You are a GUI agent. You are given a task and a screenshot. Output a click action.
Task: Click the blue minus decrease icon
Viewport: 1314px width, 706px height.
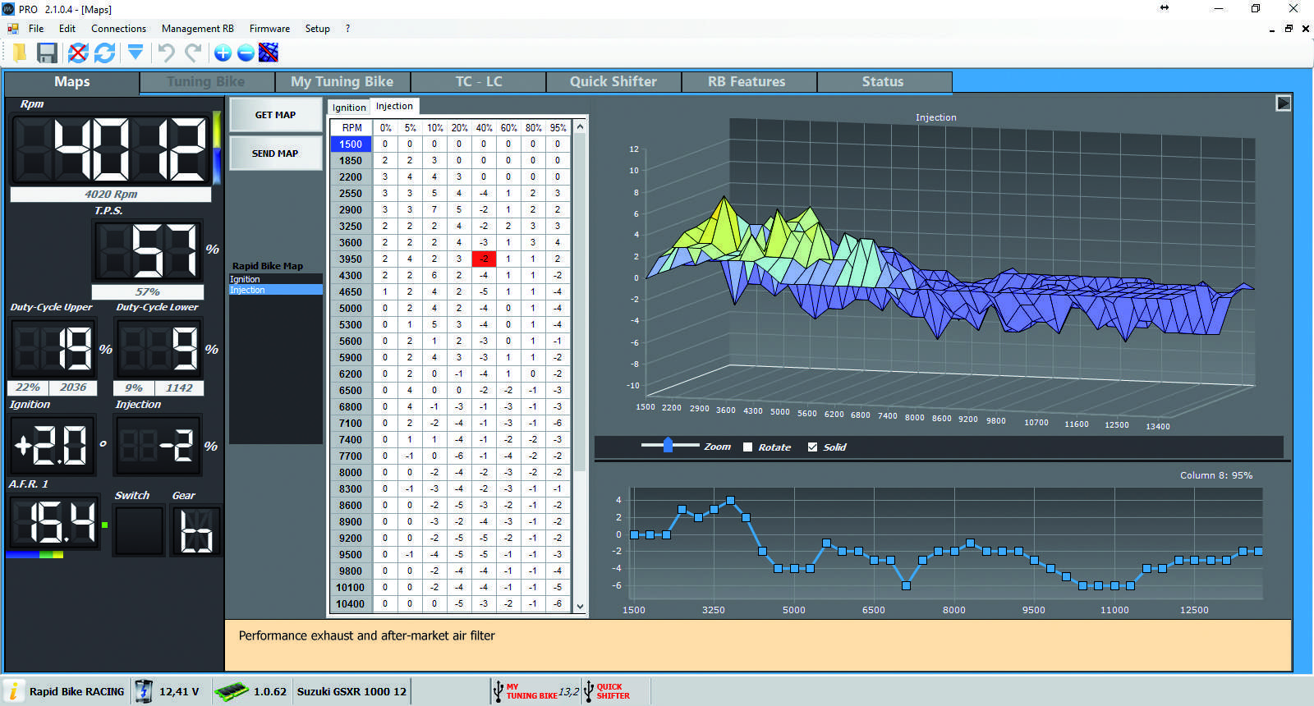coord(246,53)
